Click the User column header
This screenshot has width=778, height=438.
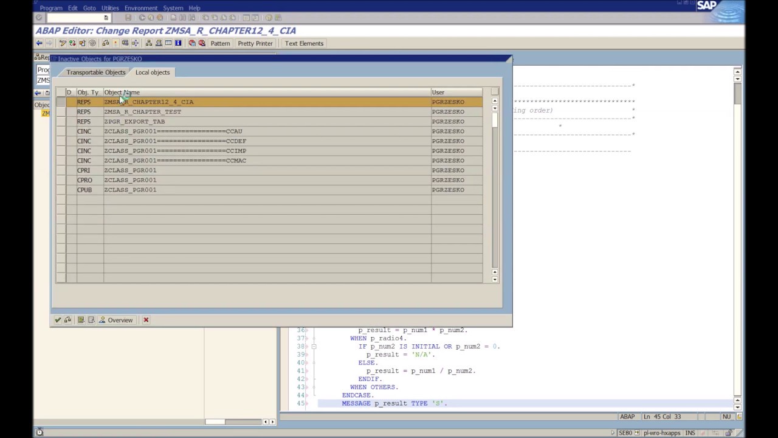point(456,92)
